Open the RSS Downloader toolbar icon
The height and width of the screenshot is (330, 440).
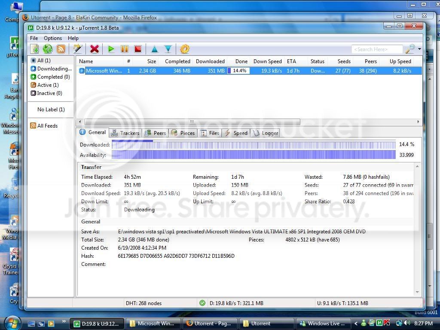tap(61, 49)
